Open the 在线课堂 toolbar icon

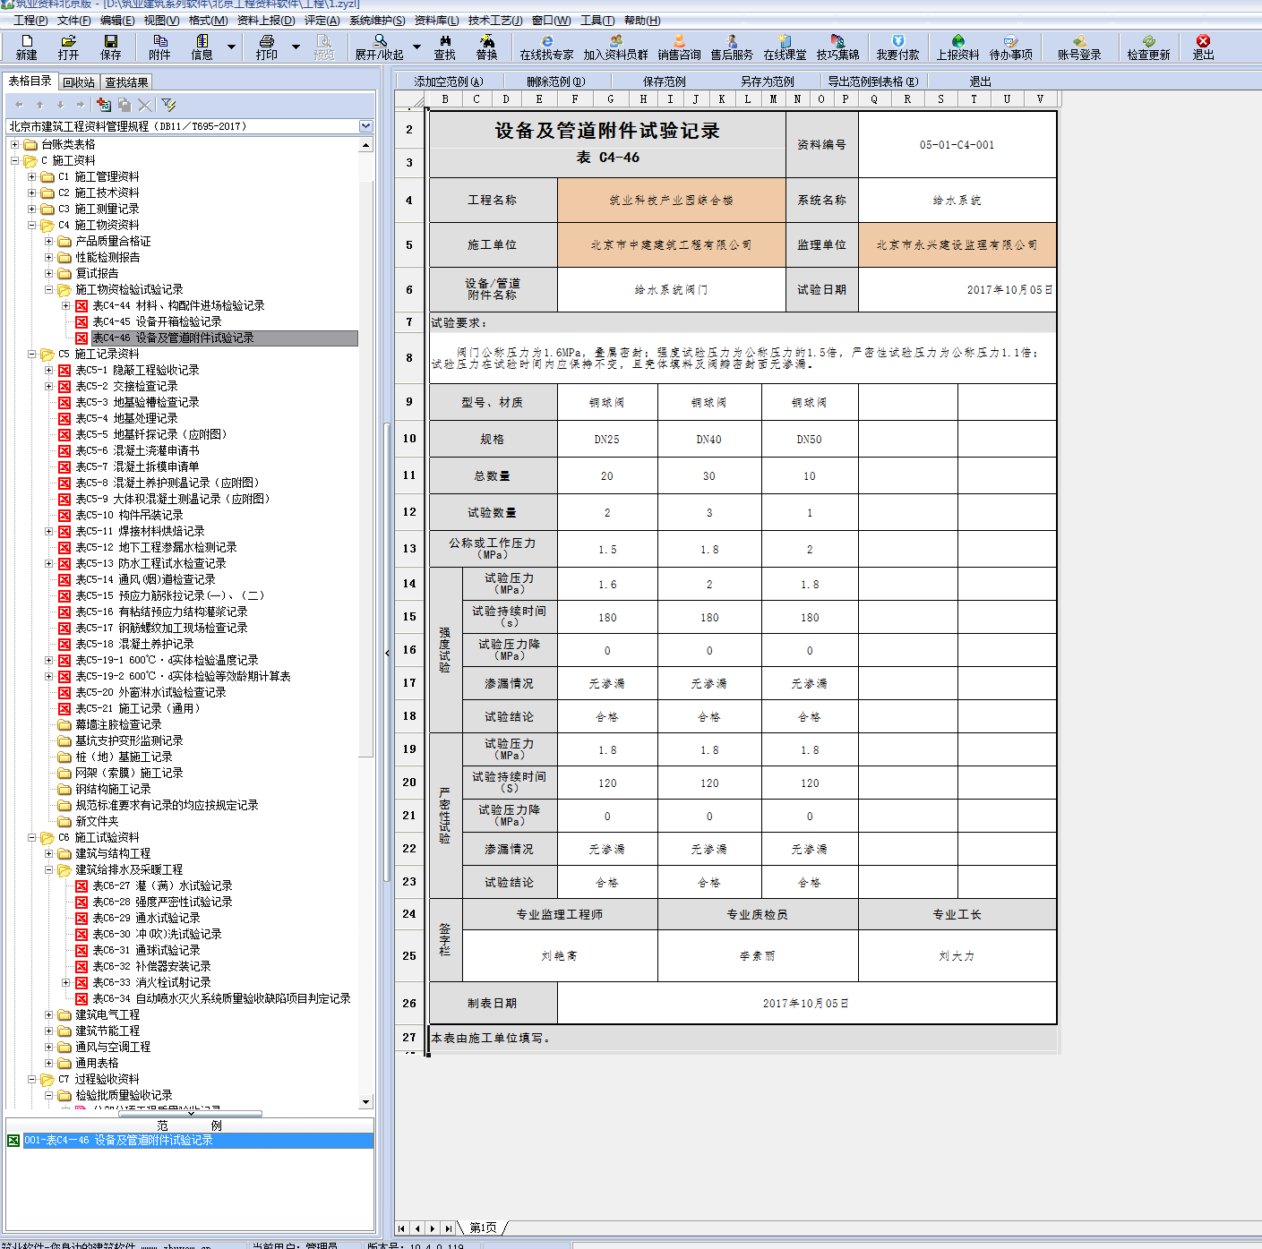coord(786,47)
